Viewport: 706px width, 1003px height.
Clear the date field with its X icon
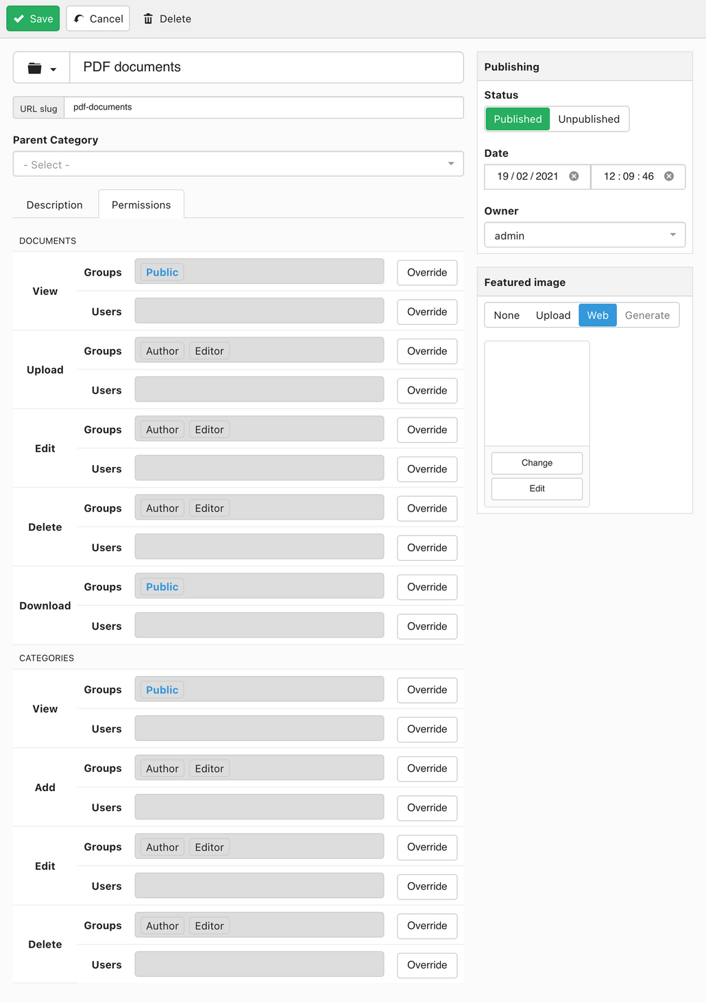click(574, 176)
